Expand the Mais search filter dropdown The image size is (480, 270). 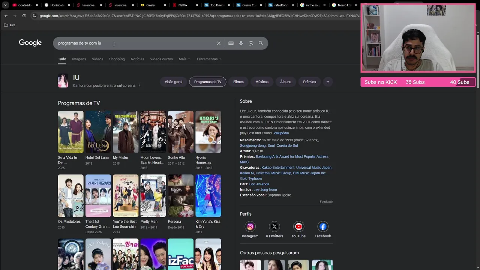click(x=184, y=59)
